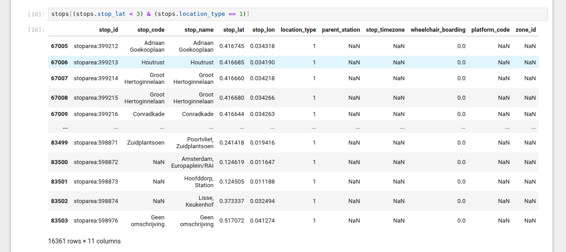Click the 16361 rows × 11 columns summary
This screenshot has height=252, width=566.
tap(84, 241)
